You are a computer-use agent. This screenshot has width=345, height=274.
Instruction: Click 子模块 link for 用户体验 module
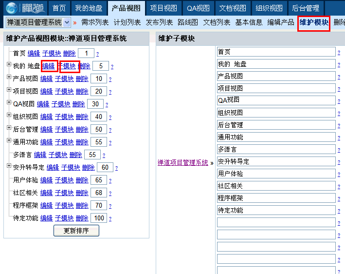click(64, 180)
